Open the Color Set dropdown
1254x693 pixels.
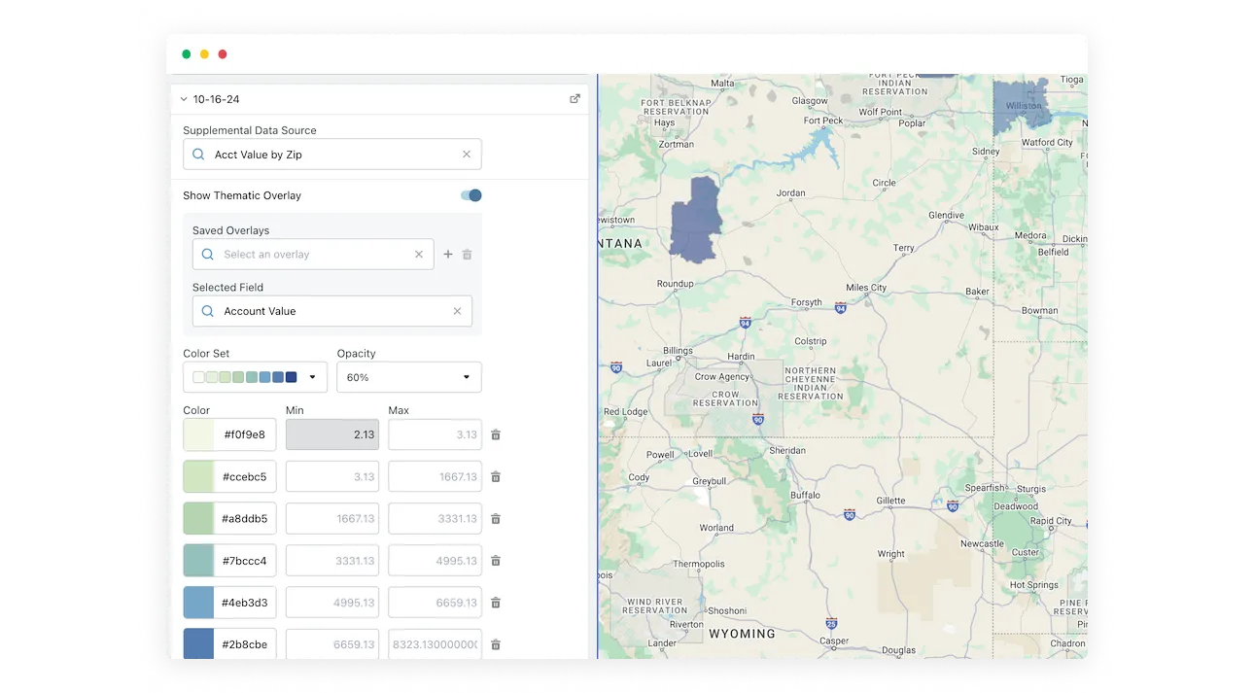tap(255, 377)
